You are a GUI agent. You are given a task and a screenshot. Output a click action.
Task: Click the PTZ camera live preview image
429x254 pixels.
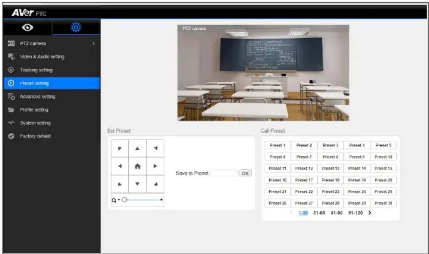(263, 73)
